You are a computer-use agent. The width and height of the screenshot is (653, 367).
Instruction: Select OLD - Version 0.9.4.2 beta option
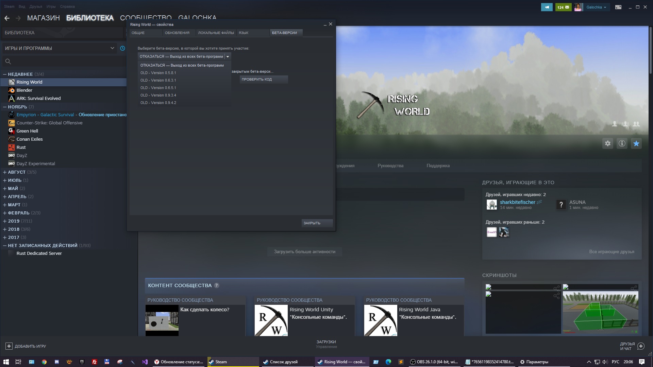coord(158,103)
